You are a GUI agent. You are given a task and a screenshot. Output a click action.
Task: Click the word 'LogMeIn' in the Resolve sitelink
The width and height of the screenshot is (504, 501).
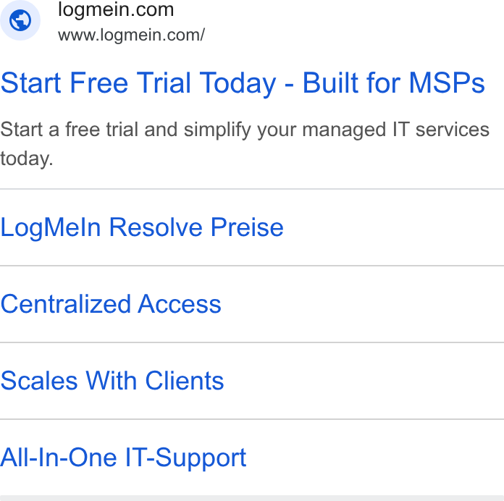pyautogui.click(x=51, y=228)
